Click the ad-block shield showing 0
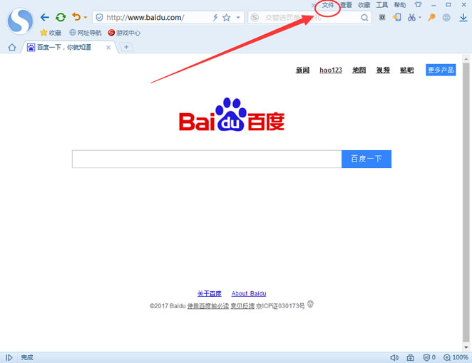The width and height of the screenshot is (472, 363). coord(429,357)
